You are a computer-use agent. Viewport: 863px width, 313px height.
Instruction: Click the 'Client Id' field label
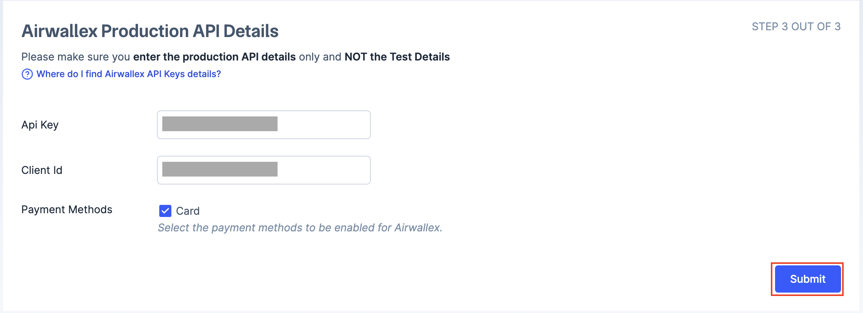[42, 170]
